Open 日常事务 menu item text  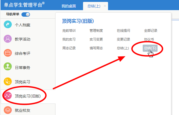pyautogui.click(x=23, y=68)
